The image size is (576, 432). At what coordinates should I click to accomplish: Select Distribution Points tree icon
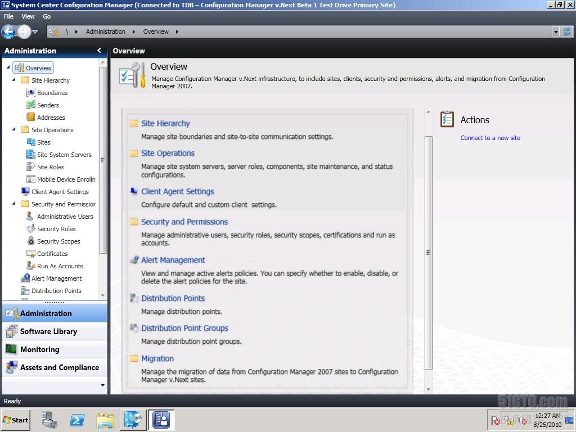coord(25,291)
